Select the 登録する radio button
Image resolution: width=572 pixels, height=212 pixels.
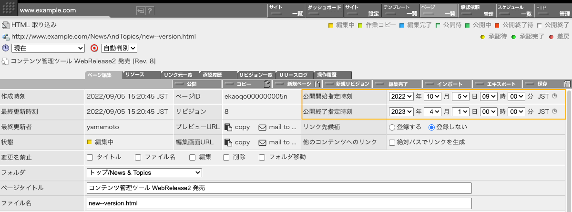click(x=392, y=127)
